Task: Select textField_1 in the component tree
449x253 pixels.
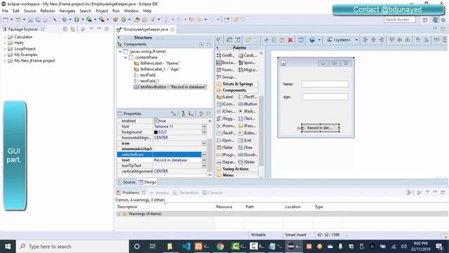Action: 147,82
